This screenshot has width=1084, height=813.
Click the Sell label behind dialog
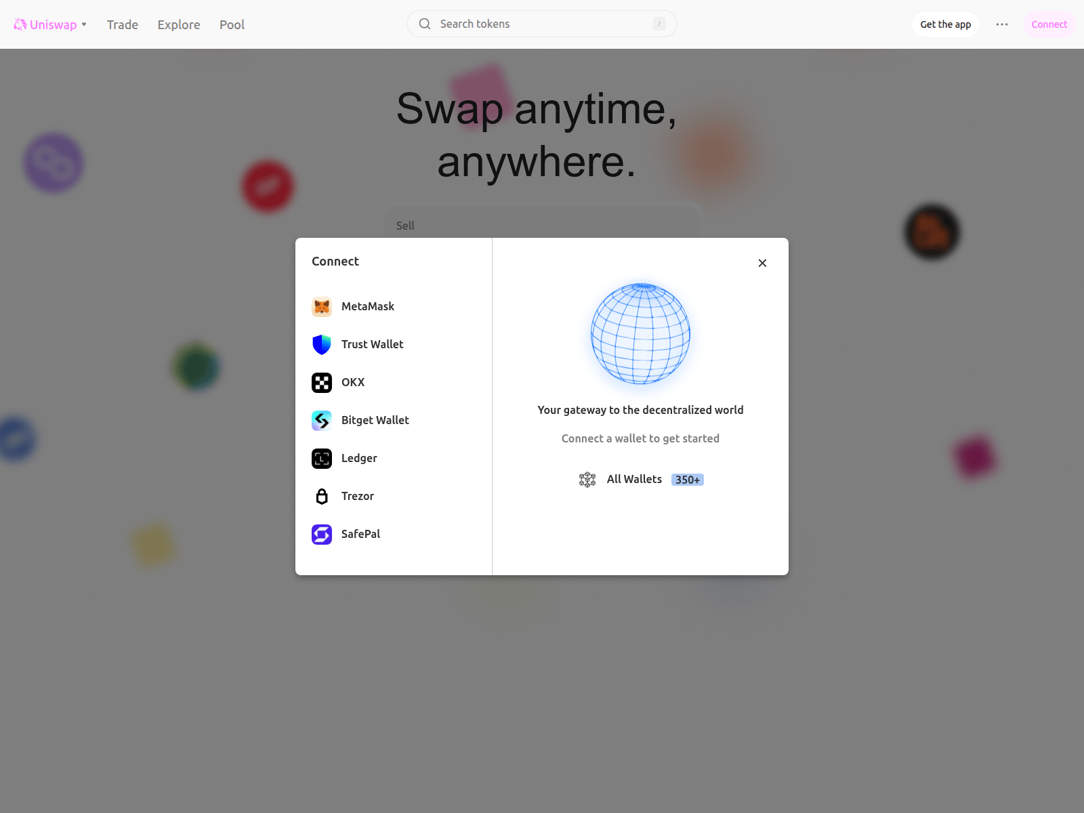(405, 226)
